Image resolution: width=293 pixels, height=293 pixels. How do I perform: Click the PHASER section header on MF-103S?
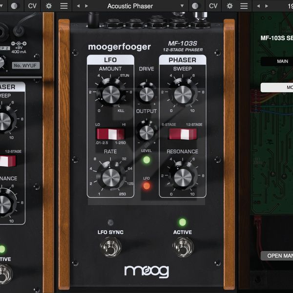pos(183,60)
